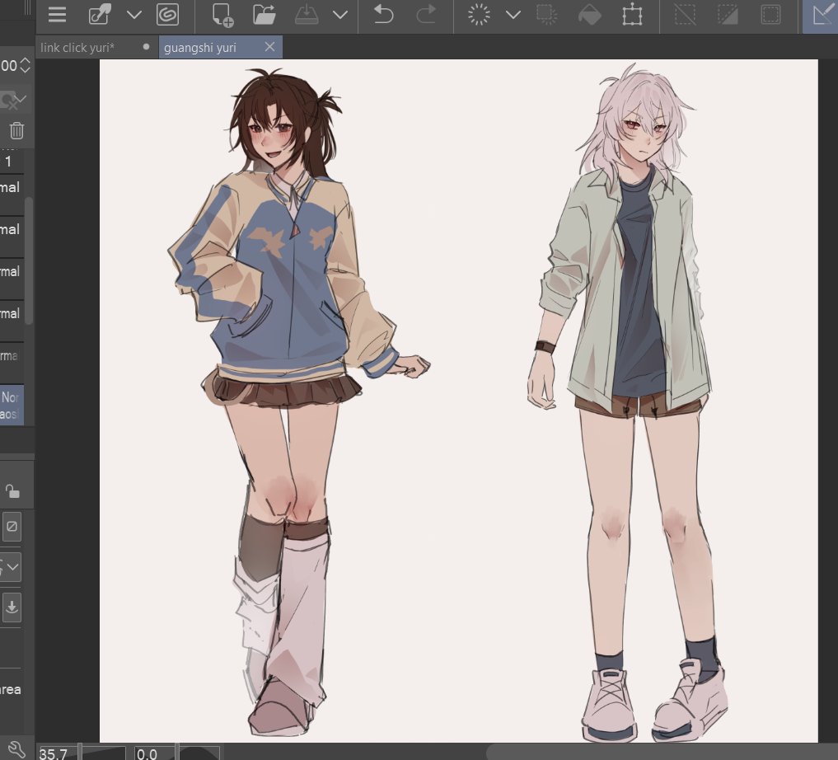Close the guangshi yuri tab
Viewport: 838px width, 760px height.
(270, 47)
